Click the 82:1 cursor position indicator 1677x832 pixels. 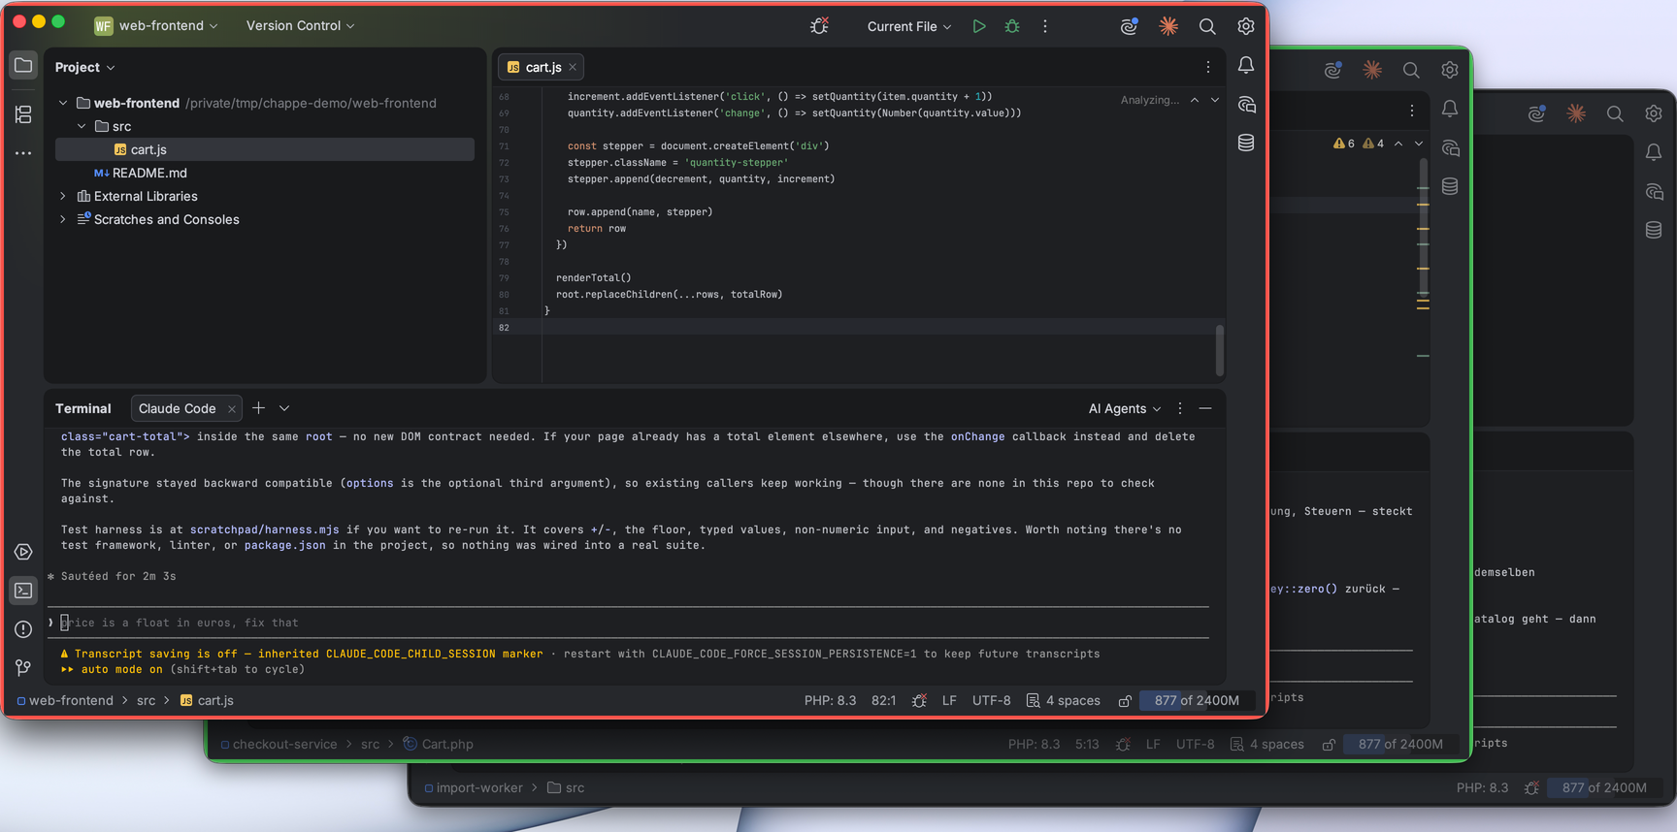(x=883, y=700)
